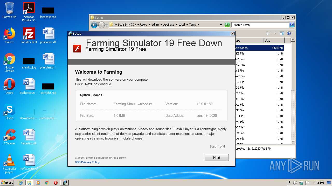Open Recycle Bin on desktop

point(9,10)
